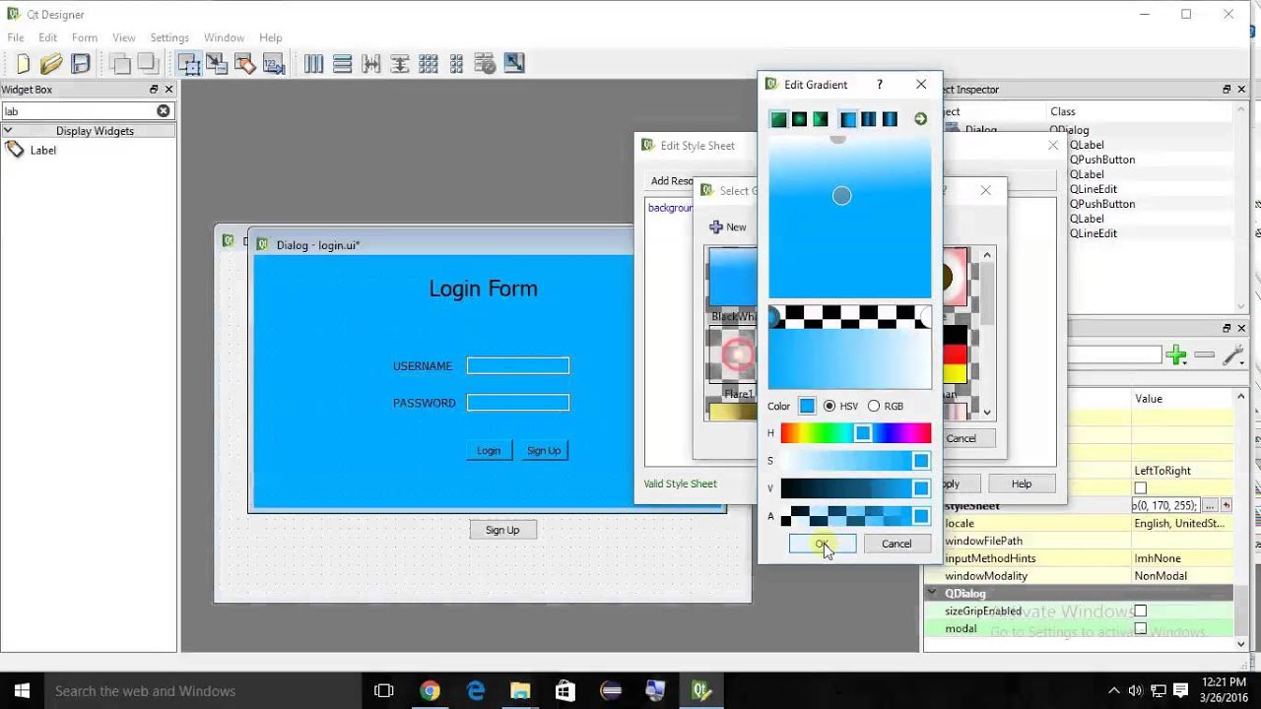
Task: Click Lay Out Vertically in Splitter icon
Action: tap(399, 64)
